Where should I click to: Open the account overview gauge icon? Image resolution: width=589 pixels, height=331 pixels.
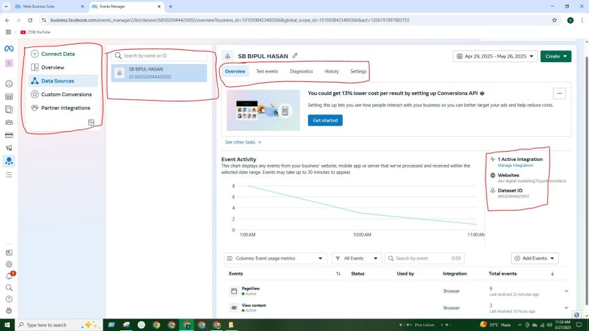pos(9,84)
